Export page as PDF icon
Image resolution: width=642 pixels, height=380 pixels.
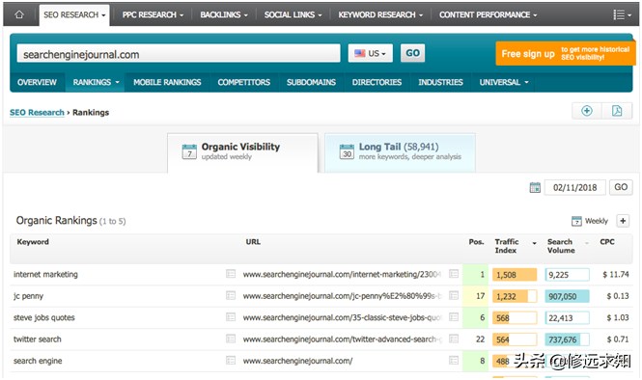pos(617,111)
